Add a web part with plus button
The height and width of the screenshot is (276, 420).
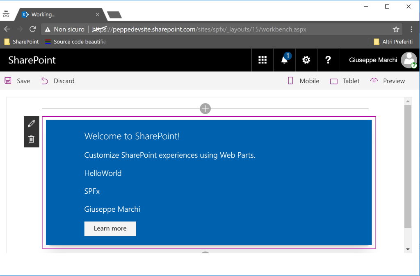click(x=205, y=109)
